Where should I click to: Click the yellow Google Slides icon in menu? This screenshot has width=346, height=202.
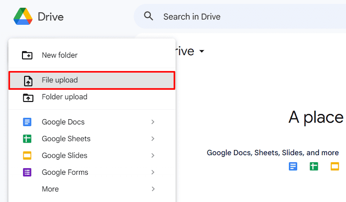tap(27, 156)
